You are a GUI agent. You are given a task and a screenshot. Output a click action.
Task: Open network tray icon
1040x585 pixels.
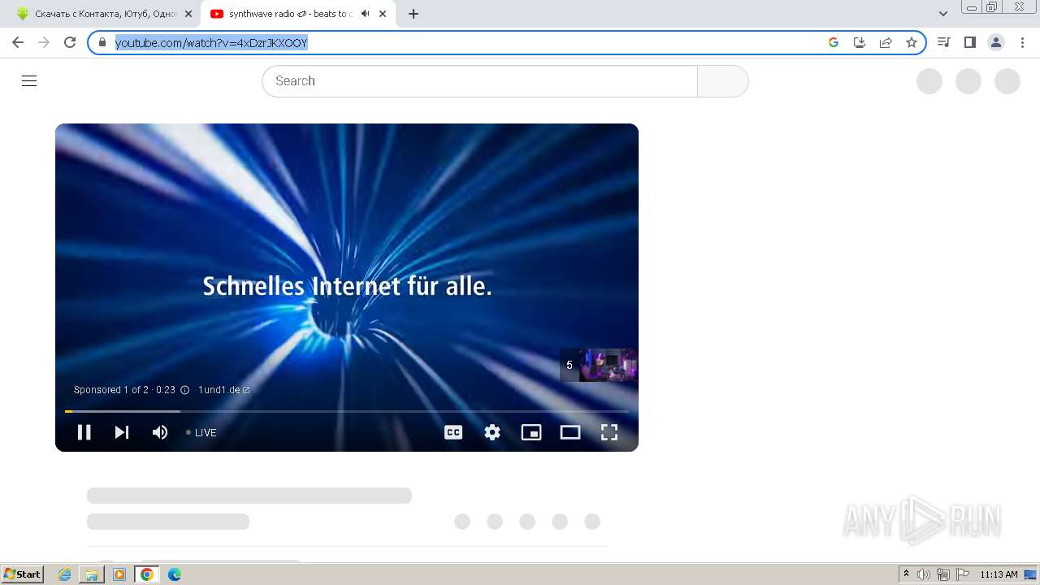click(943, 574)
